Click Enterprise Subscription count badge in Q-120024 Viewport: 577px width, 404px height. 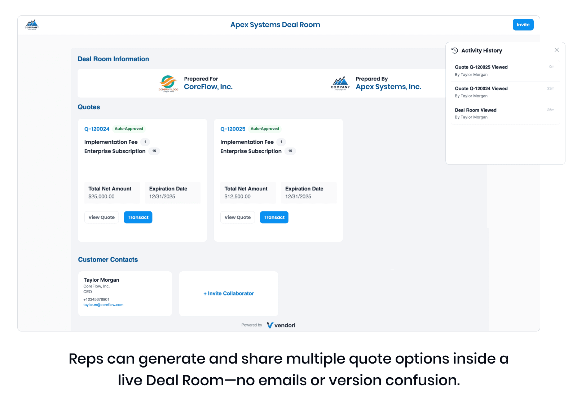pyautogui.click(x=154, y=151)
